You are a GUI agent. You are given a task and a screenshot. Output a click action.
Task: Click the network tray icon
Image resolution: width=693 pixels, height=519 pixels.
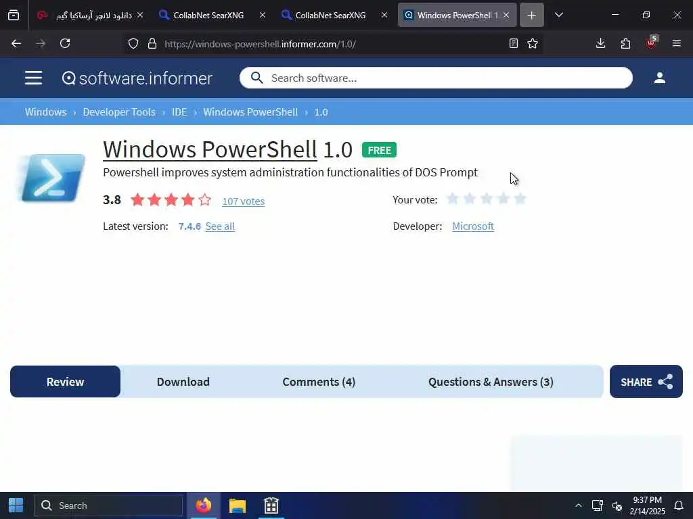tap(597, 505)
